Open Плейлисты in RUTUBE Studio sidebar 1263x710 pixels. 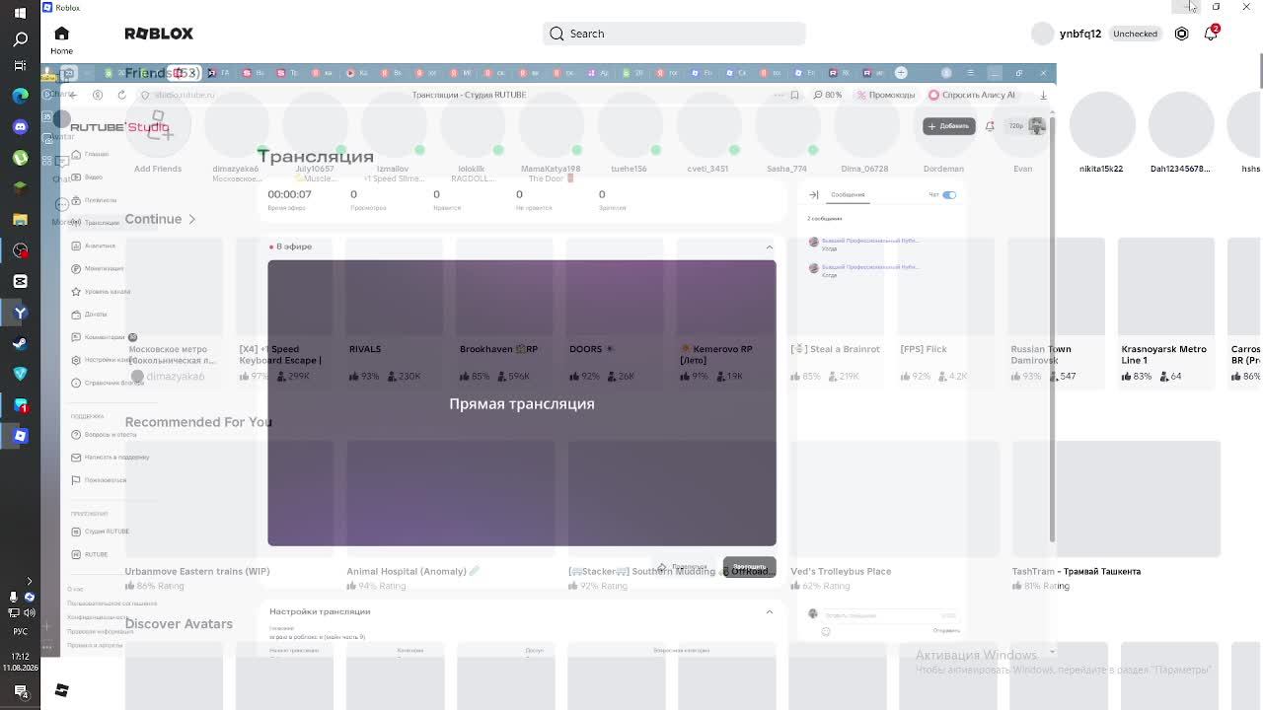(94, 200)
